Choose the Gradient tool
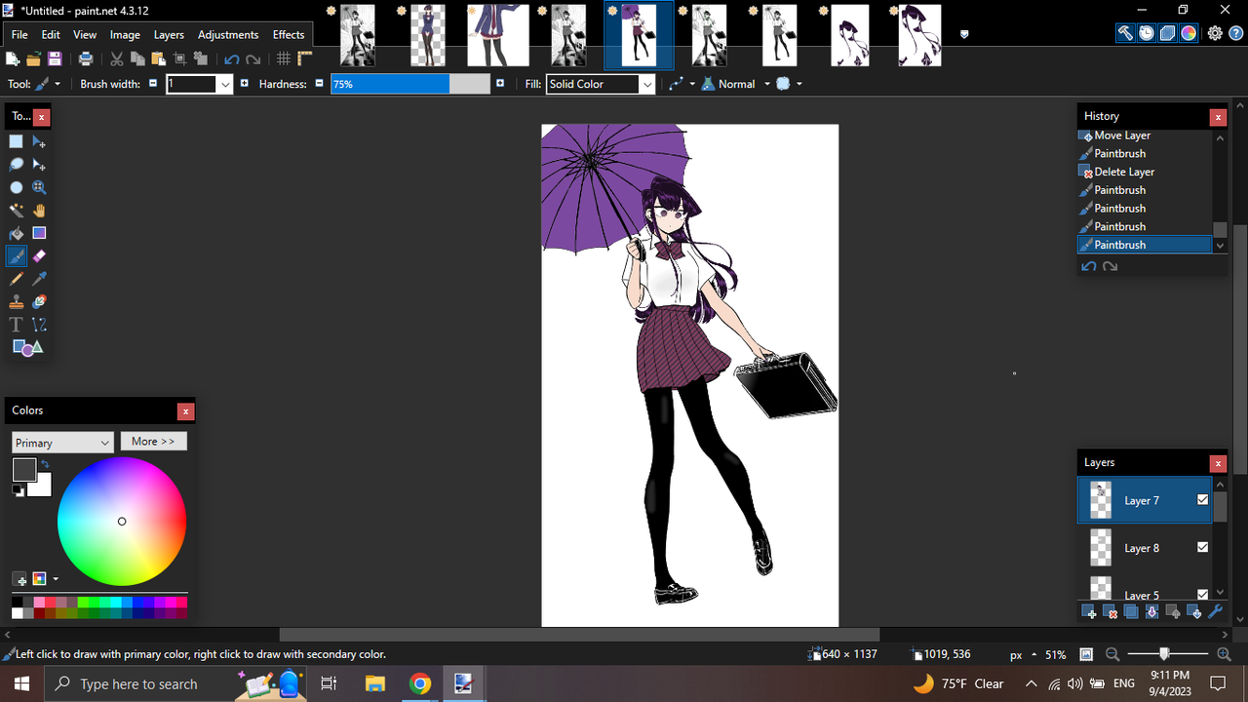The width and height of the screenshot is (1248, 702). (x=39, y=232)
